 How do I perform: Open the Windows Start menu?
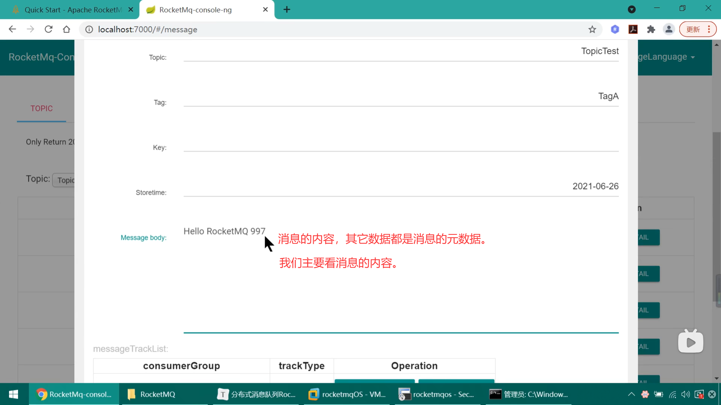pyautogui.click(x=14, y=394)
